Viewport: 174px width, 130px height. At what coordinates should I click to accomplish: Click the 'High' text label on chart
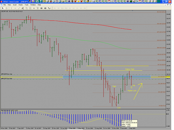pyautogui.click(x=114, y=86)
